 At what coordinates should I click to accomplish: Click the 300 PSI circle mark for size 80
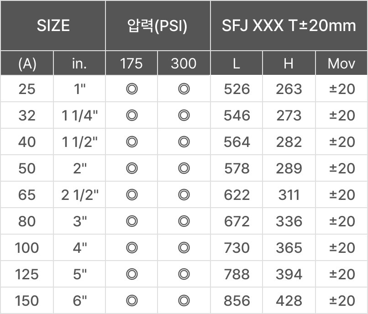(x=184, y=221)
